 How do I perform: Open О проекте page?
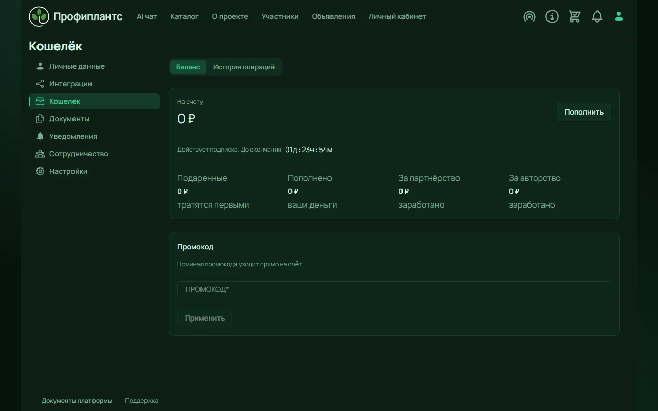click(230, 16)
